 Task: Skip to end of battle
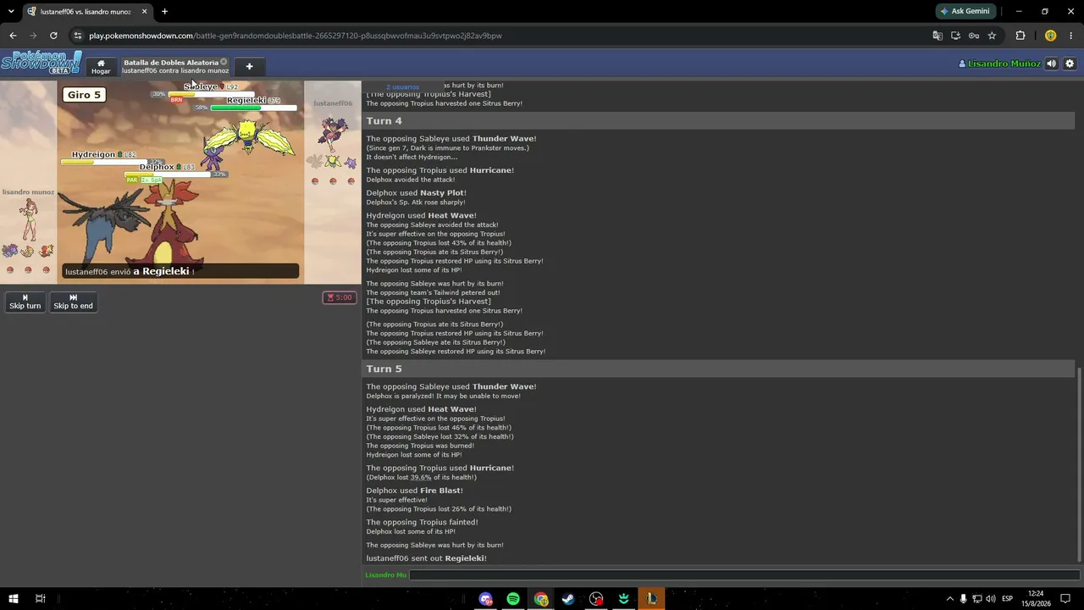pos(73,302)
